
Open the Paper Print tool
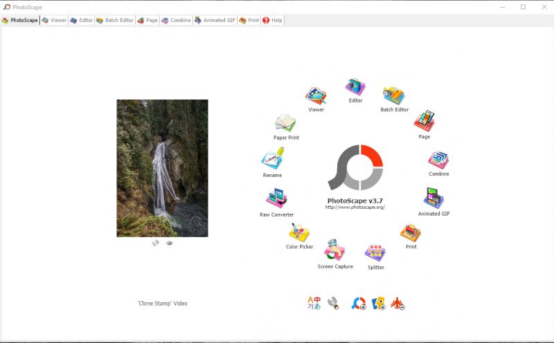285,123
